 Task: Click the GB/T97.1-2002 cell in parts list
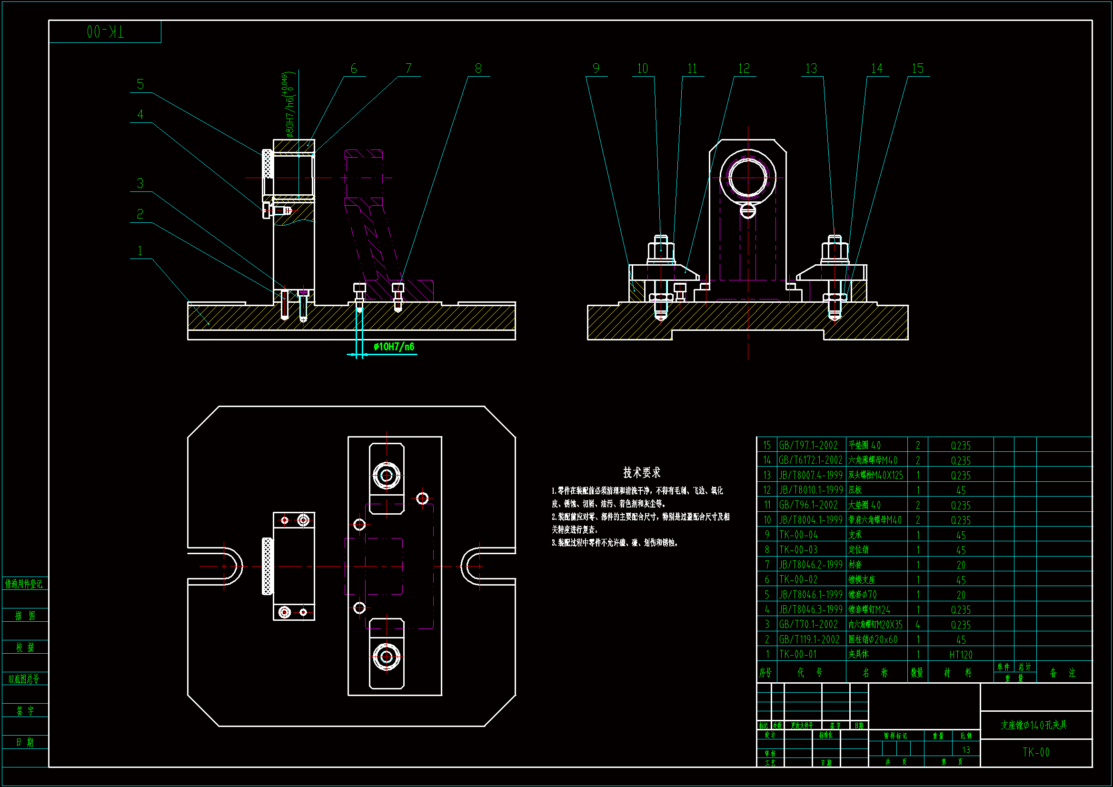[808, 445]
